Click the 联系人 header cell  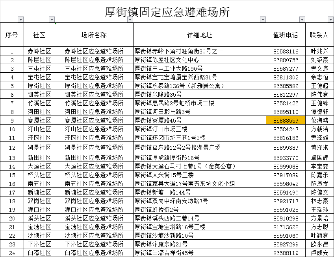click(319, 35)
